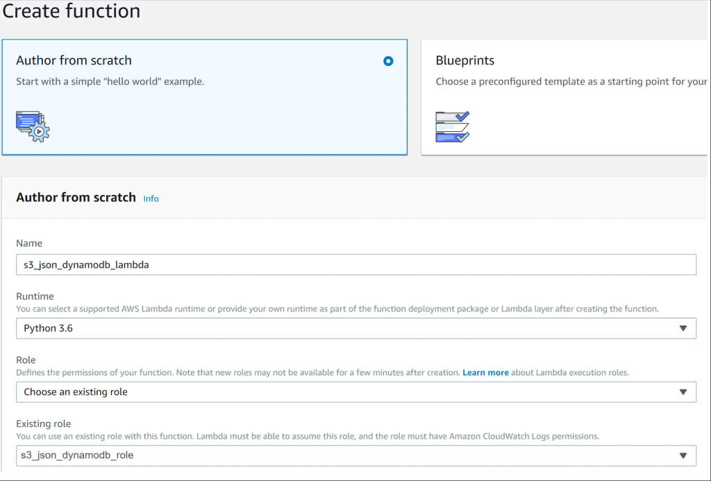Click the Runtime field label

(35, 296)
